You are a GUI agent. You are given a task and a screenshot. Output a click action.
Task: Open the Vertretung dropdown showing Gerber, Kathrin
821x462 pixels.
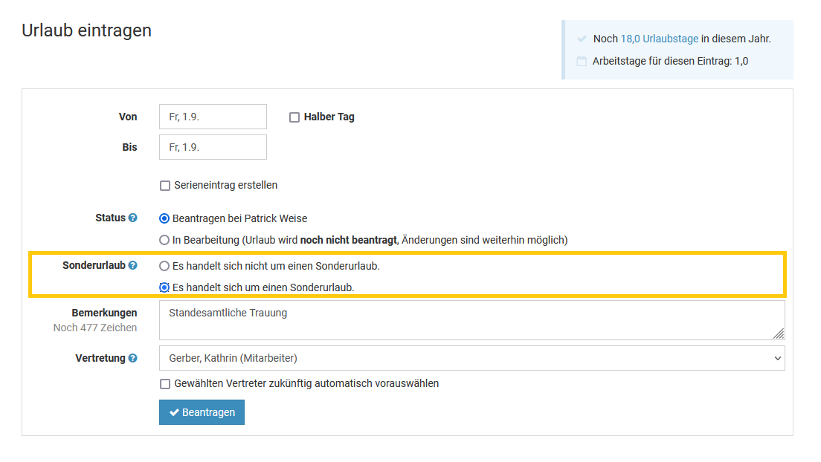click(471, 358)
